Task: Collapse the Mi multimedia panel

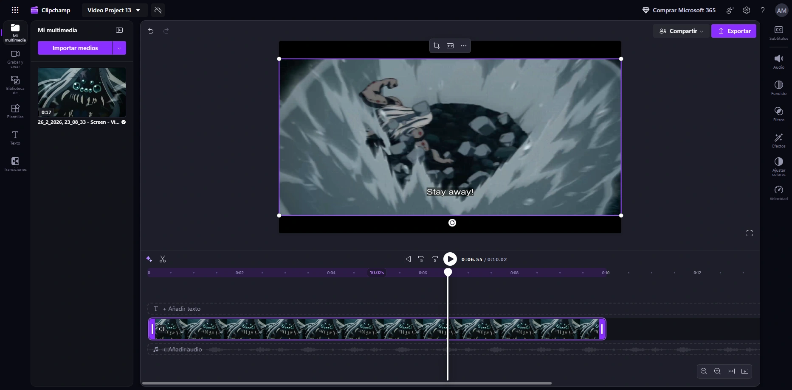Action: [x=119, y=30]
